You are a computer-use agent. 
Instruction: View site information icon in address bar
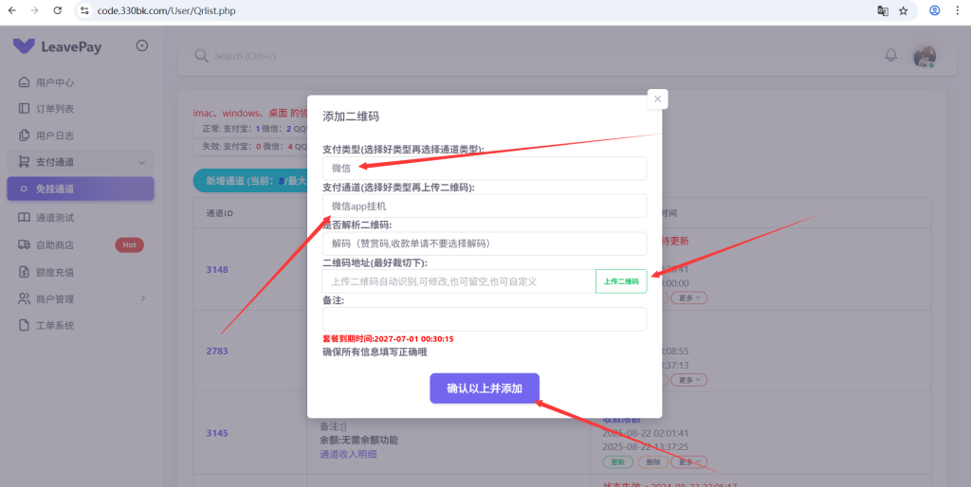pyautogui.click(x=84, y=10)
